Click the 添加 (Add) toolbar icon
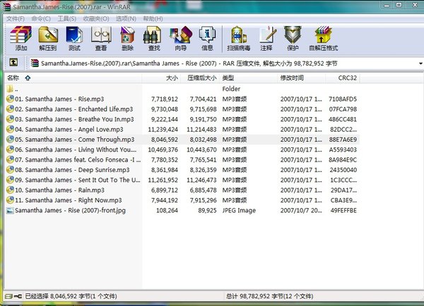The width and height of the screenshot is (424, 306). (x=20, y=35)
